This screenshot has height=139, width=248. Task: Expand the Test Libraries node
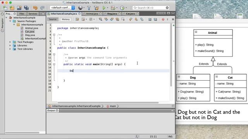(x=10, y=49)
